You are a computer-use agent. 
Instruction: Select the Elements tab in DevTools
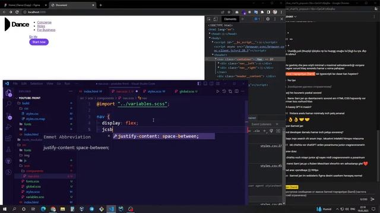pyautogui.click(x=230, y=19)
